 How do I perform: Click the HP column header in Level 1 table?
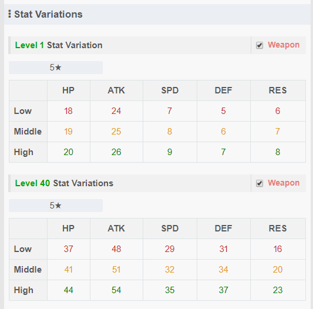click(69, 90)
